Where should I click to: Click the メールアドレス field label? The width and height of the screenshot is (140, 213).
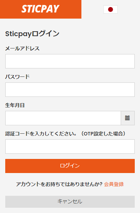[22, 48]
